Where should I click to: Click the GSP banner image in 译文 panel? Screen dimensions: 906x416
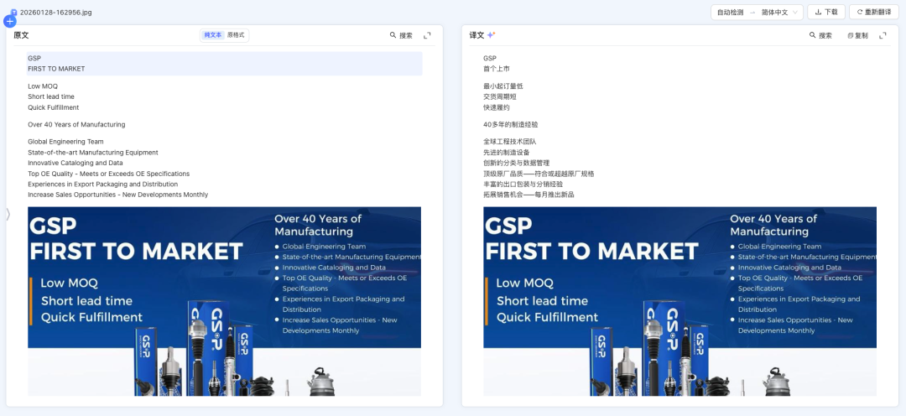coord(680,301)
